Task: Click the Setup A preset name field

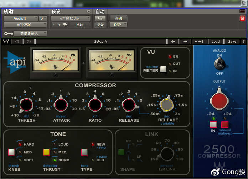Action: point(101,42)
